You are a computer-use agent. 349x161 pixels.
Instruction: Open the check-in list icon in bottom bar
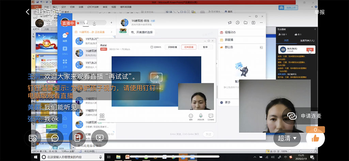click(33, 138)
